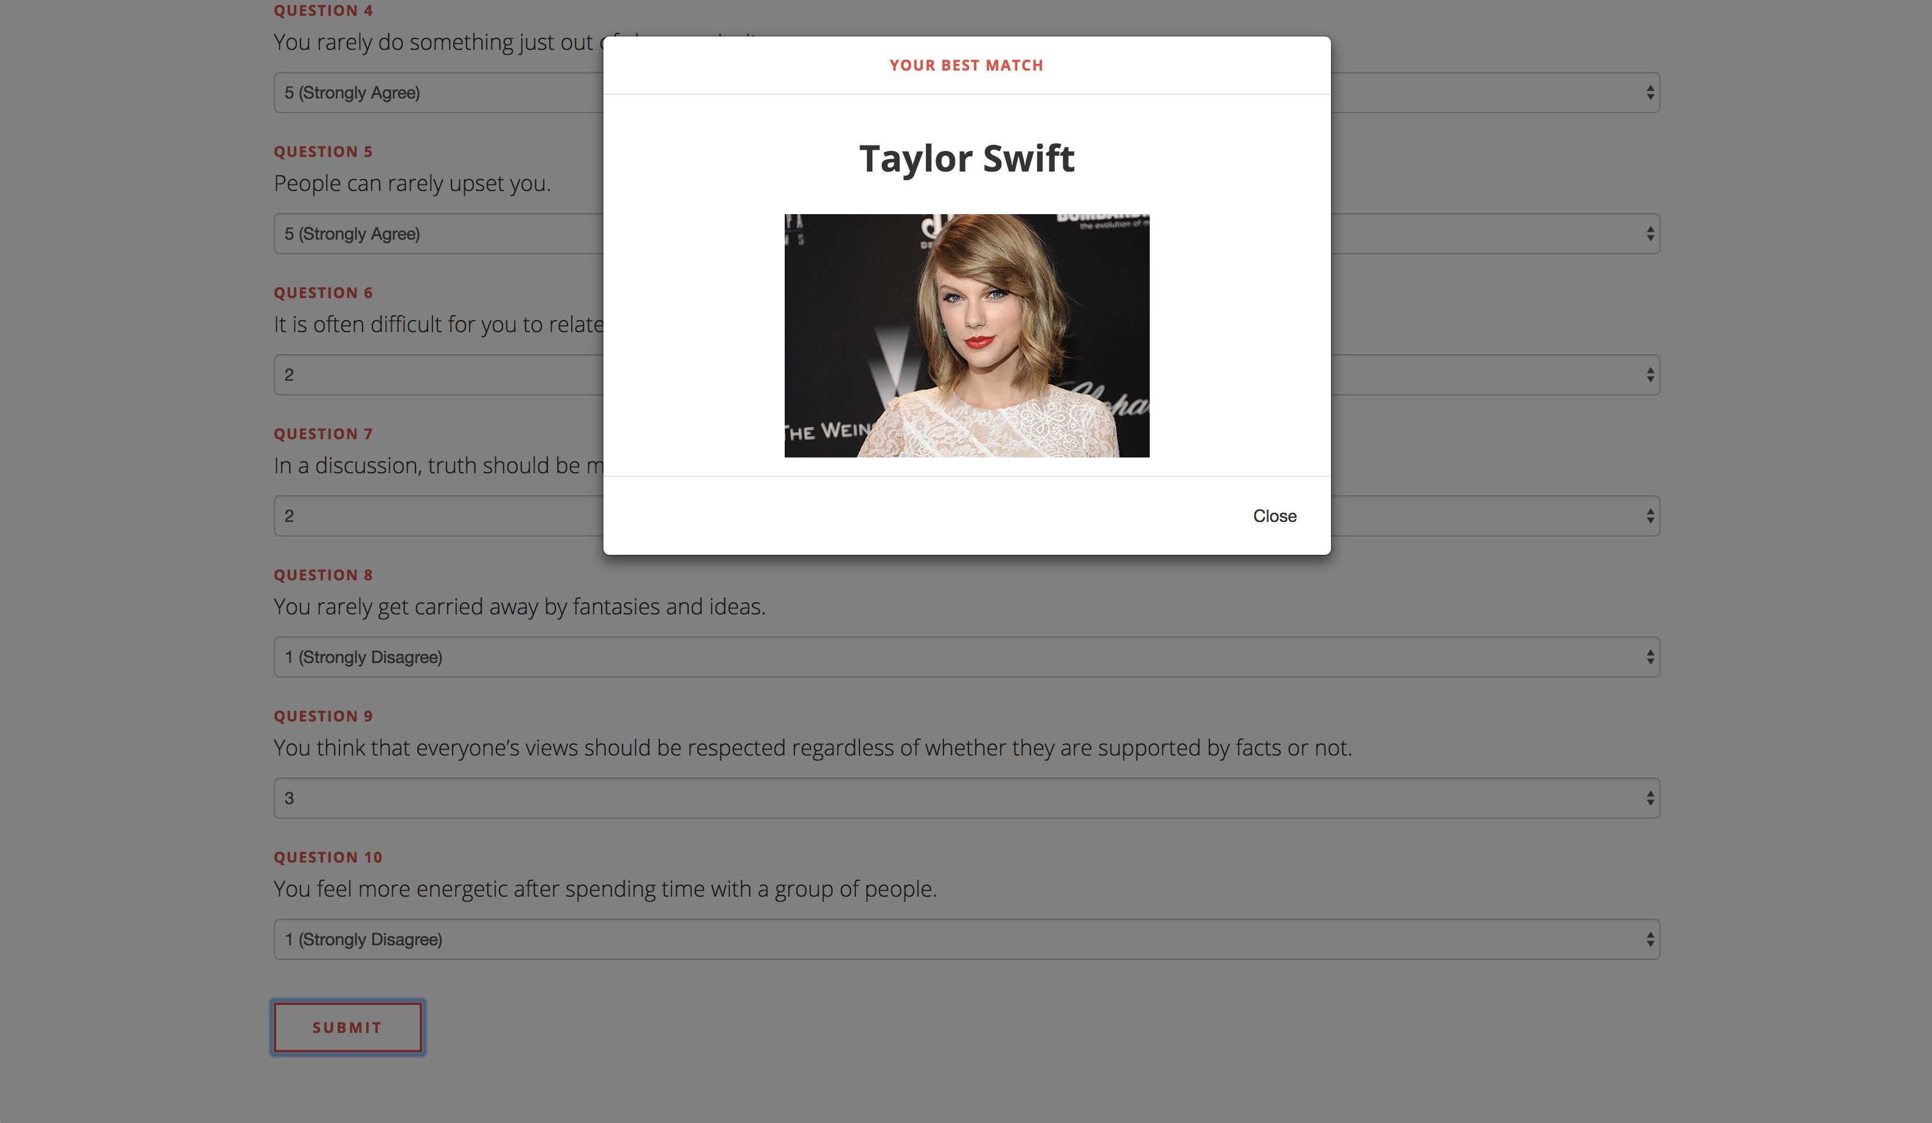
Task: Click the 'Your Best Match' modal title
Action: (966, 65)
